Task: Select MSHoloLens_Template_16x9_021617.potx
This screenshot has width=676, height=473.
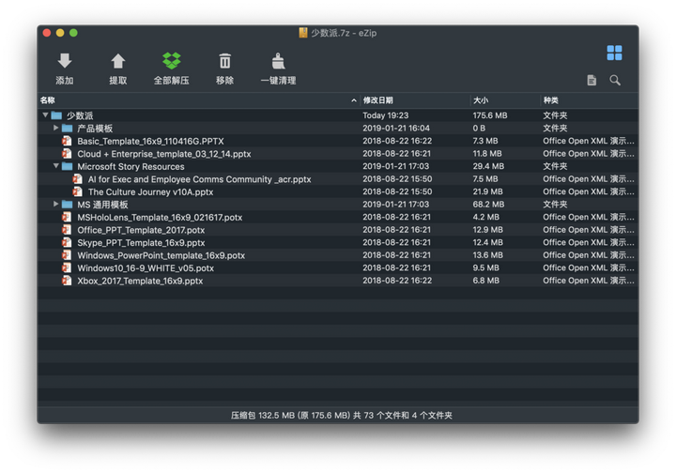Action: tap(338, 217)
